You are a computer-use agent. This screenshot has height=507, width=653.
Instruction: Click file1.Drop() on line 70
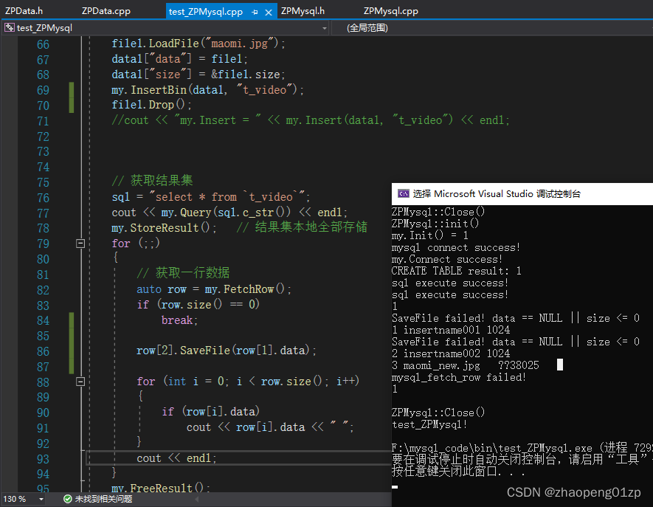[x=151, y=105]
